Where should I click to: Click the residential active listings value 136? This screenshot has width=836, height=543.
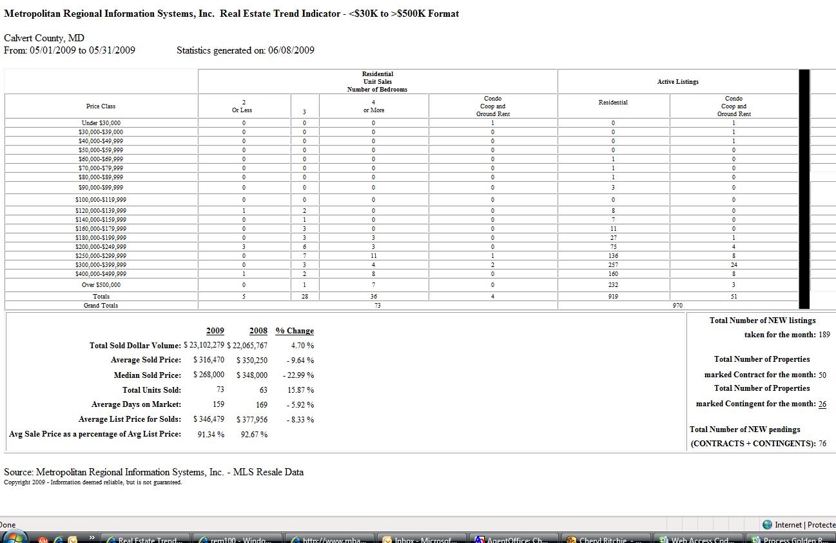pyautogui.click(x=613, y=255)
